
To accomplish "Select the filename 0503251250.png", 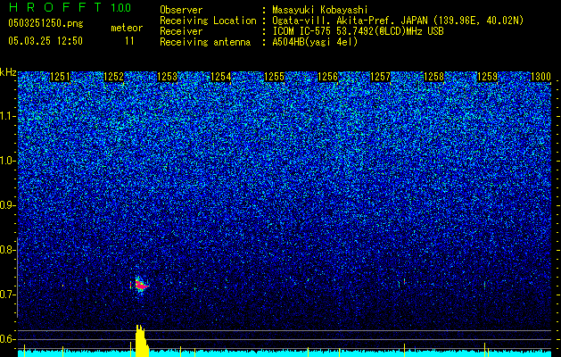I will 45,23.
